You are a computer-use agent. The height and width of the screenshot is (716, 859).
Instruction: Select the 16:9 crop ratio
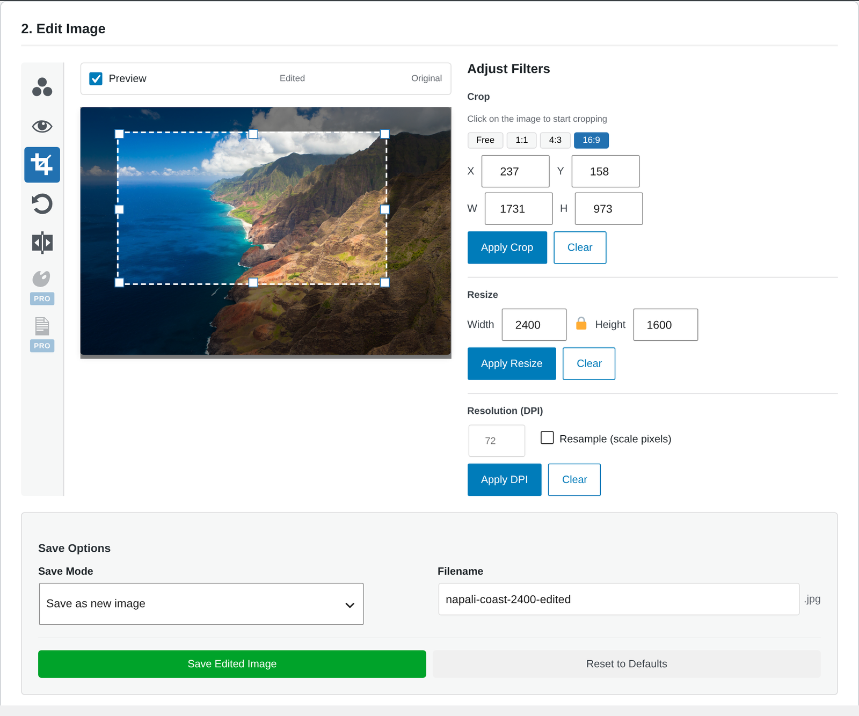pyautogui.click(x=591, y=140)
